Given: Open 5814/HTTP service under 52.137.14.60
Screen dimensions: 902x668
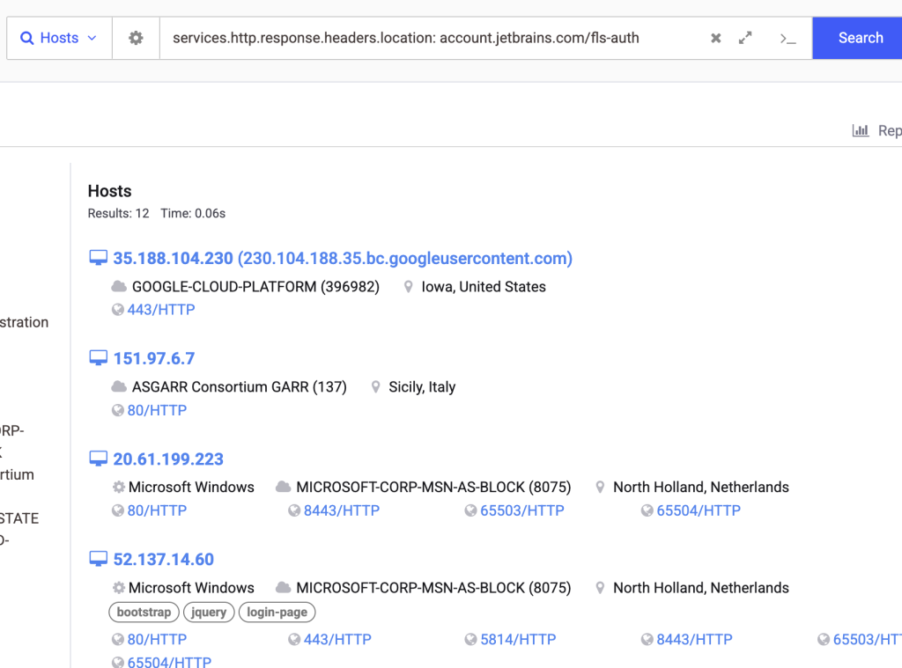Looking at the screenshot, I should 517,640.
